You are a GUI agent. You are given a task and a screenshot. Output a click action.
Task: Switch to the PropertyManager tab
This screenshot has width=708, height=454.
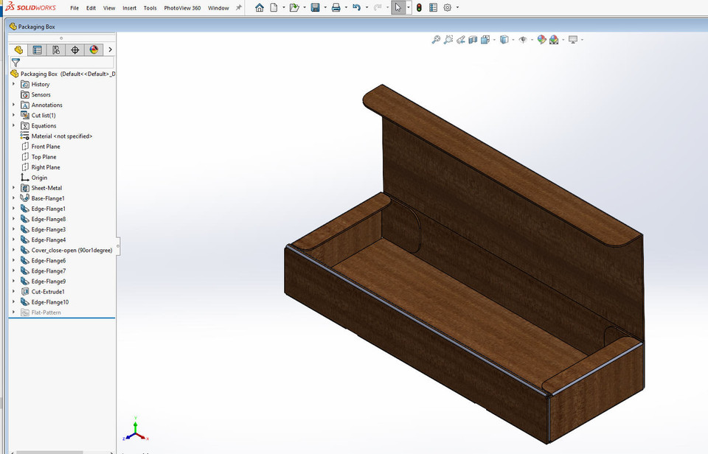[x=38, y=49]
